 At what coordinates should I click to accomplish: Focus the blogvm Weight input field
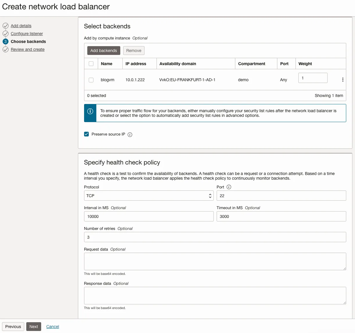pos(313,78)
